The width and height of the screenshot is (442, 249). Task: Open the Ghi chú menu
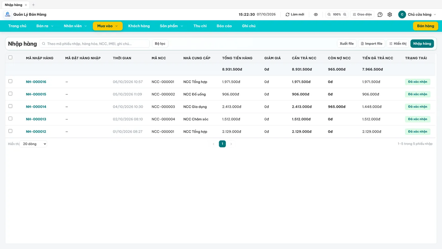(x=249, y=26)
